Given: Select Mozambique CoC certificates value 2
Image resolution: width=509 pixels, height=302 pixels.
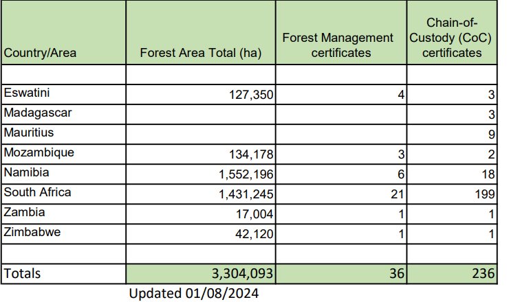Looking at the screenshot, I should pyautogui.click(x=491, y=154).
